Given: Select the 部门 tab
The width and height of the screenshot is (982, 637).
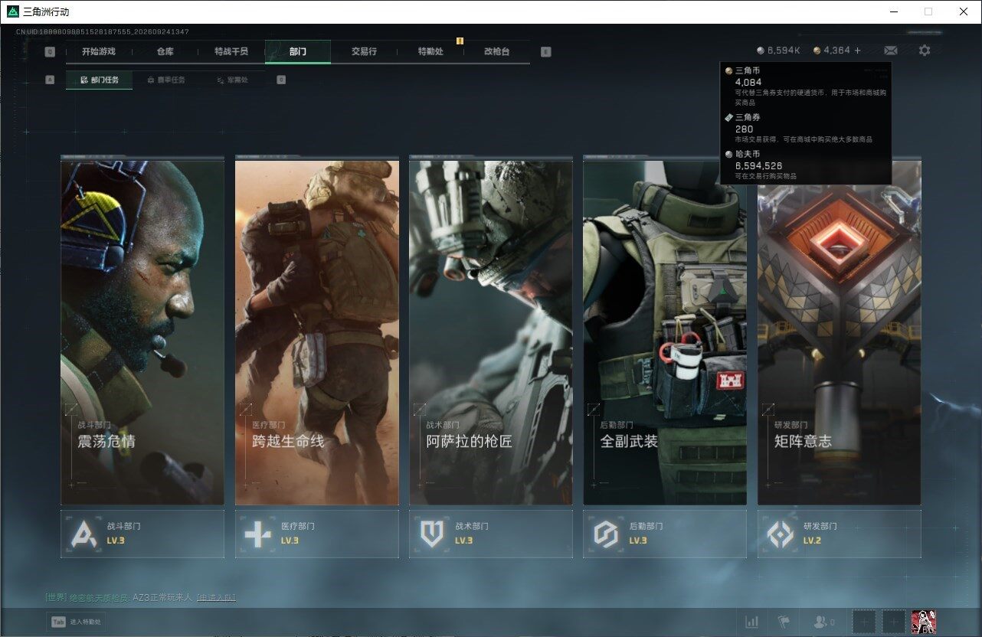Looking at the screenshot, I should [298, 52].
